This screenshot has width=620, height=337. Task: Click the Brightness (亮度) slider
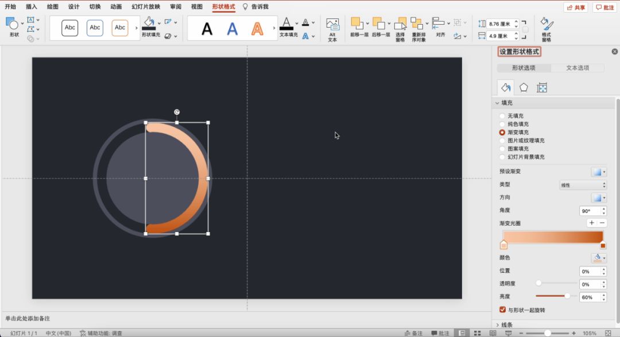click(556, 296)
